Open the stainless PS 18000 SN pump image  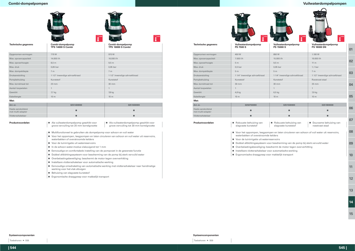pos(321,25)
